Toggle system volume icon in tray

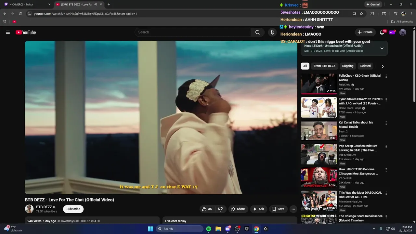point(393,229)
